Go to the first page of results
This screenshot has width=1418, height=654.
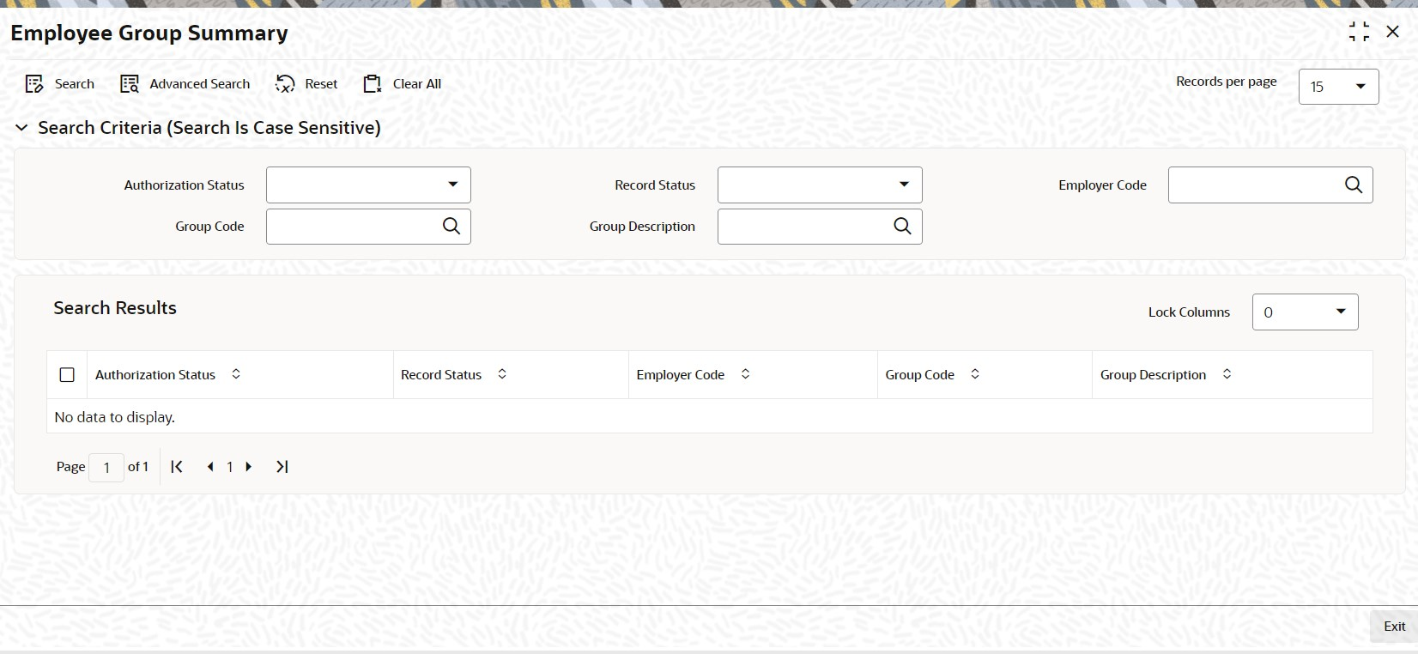pos(177,467)
